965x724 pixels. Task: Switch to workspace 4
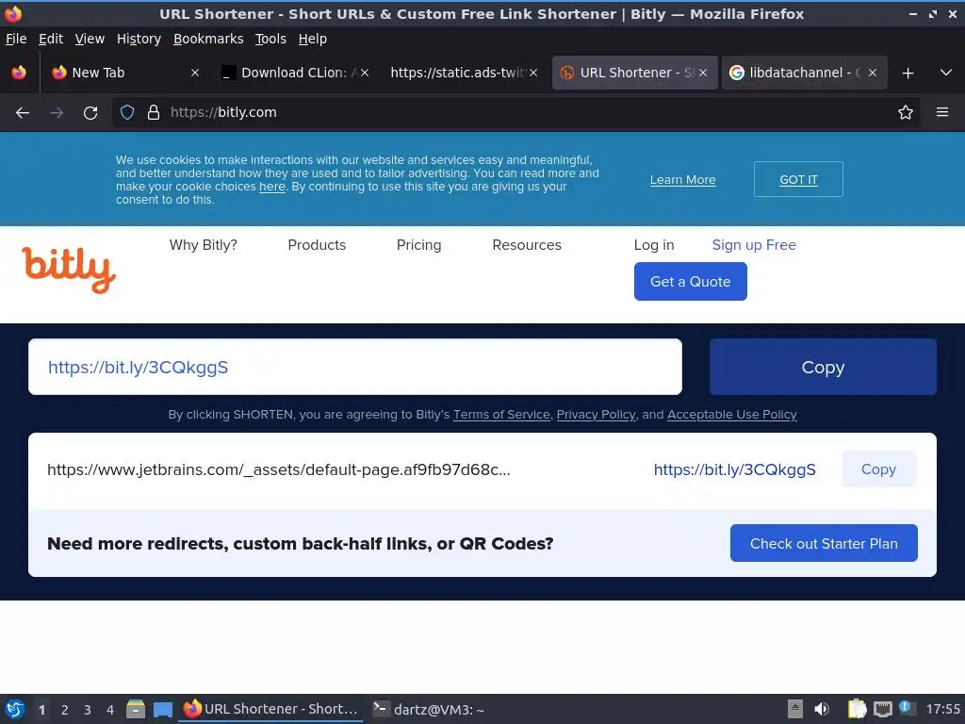(110, 710)
